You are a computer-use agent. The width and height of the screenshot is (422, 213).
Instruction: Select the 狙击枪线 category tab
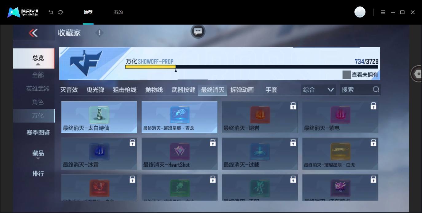[125, 90]
